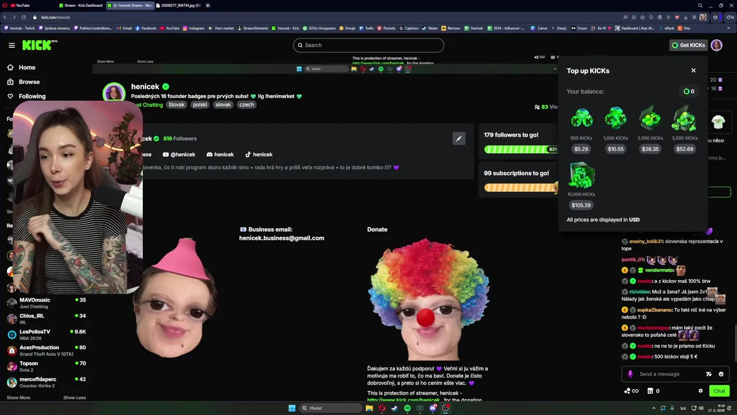
Task: Click the czech tag
Action: (x=246, y=105)
